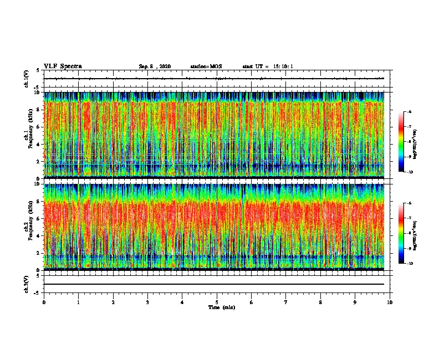Screen dimensions: 439x339
Task: Click the ch.2 spectrogram 6 kHz tick label
Action: (x=38, y=219)
